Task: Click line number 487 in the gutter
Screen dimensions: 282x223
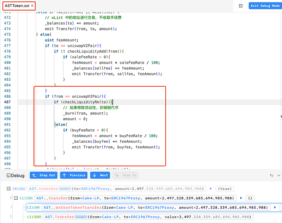Action: tap(8, 102)
